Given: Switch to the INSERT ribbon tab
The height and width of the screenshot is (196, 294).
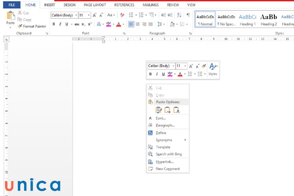Looking at the screenshot, I should [49, 4].
